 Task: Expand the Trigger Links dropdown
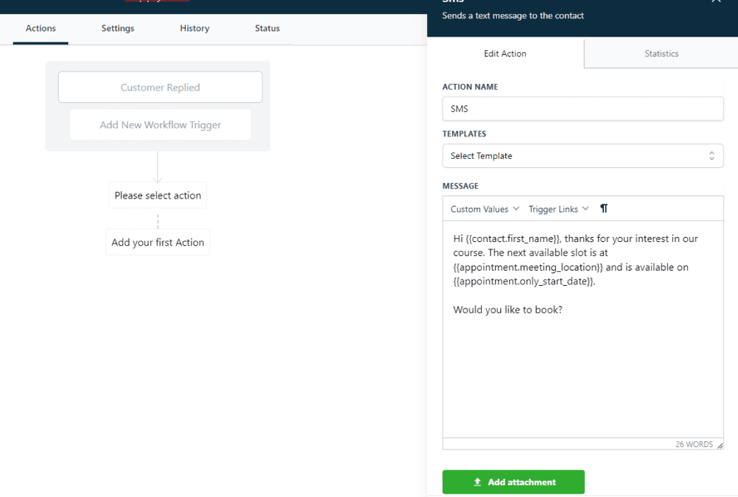click(559, 209)
